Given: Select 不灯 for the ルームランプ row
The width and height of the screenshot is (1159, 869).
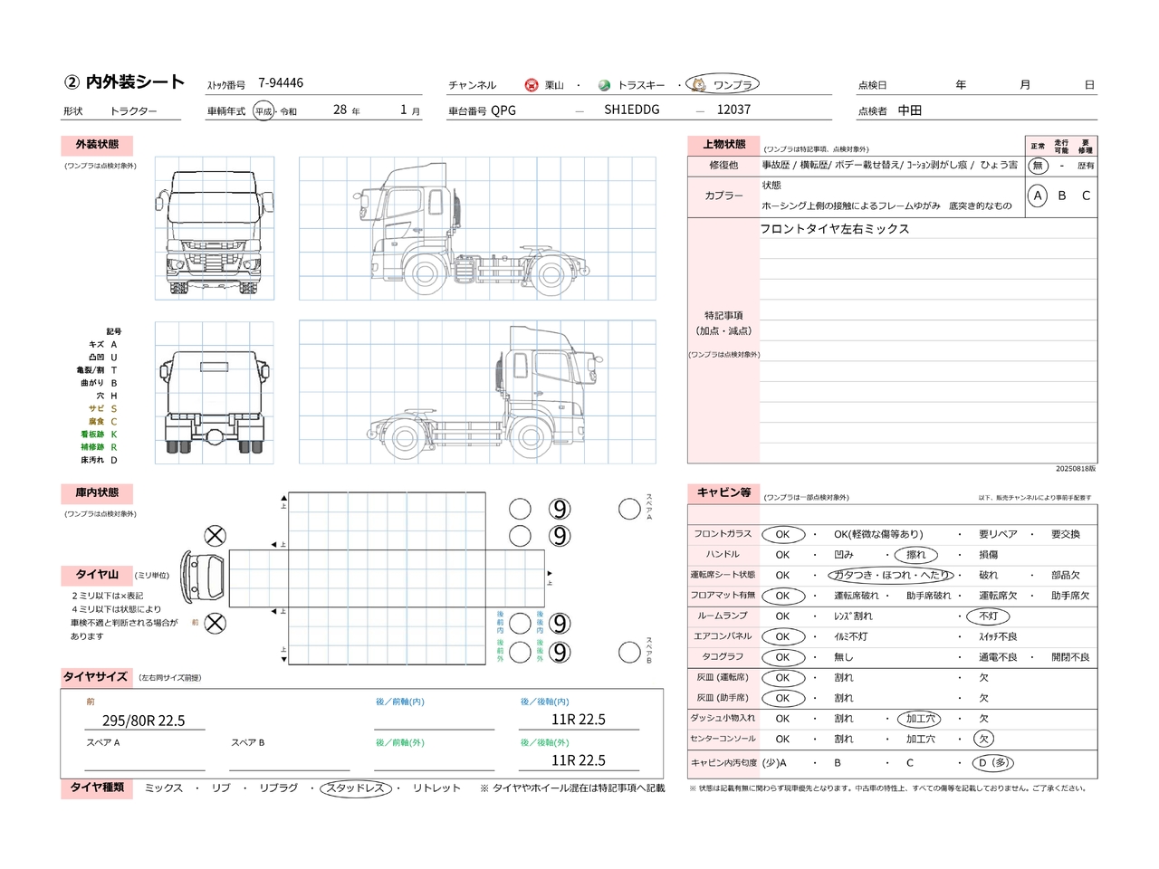Looking at the screenshot, I should click(988, 616).
